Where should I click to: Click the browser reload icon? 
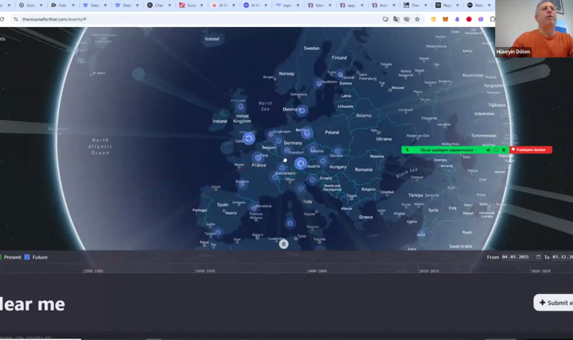[14, 19]
